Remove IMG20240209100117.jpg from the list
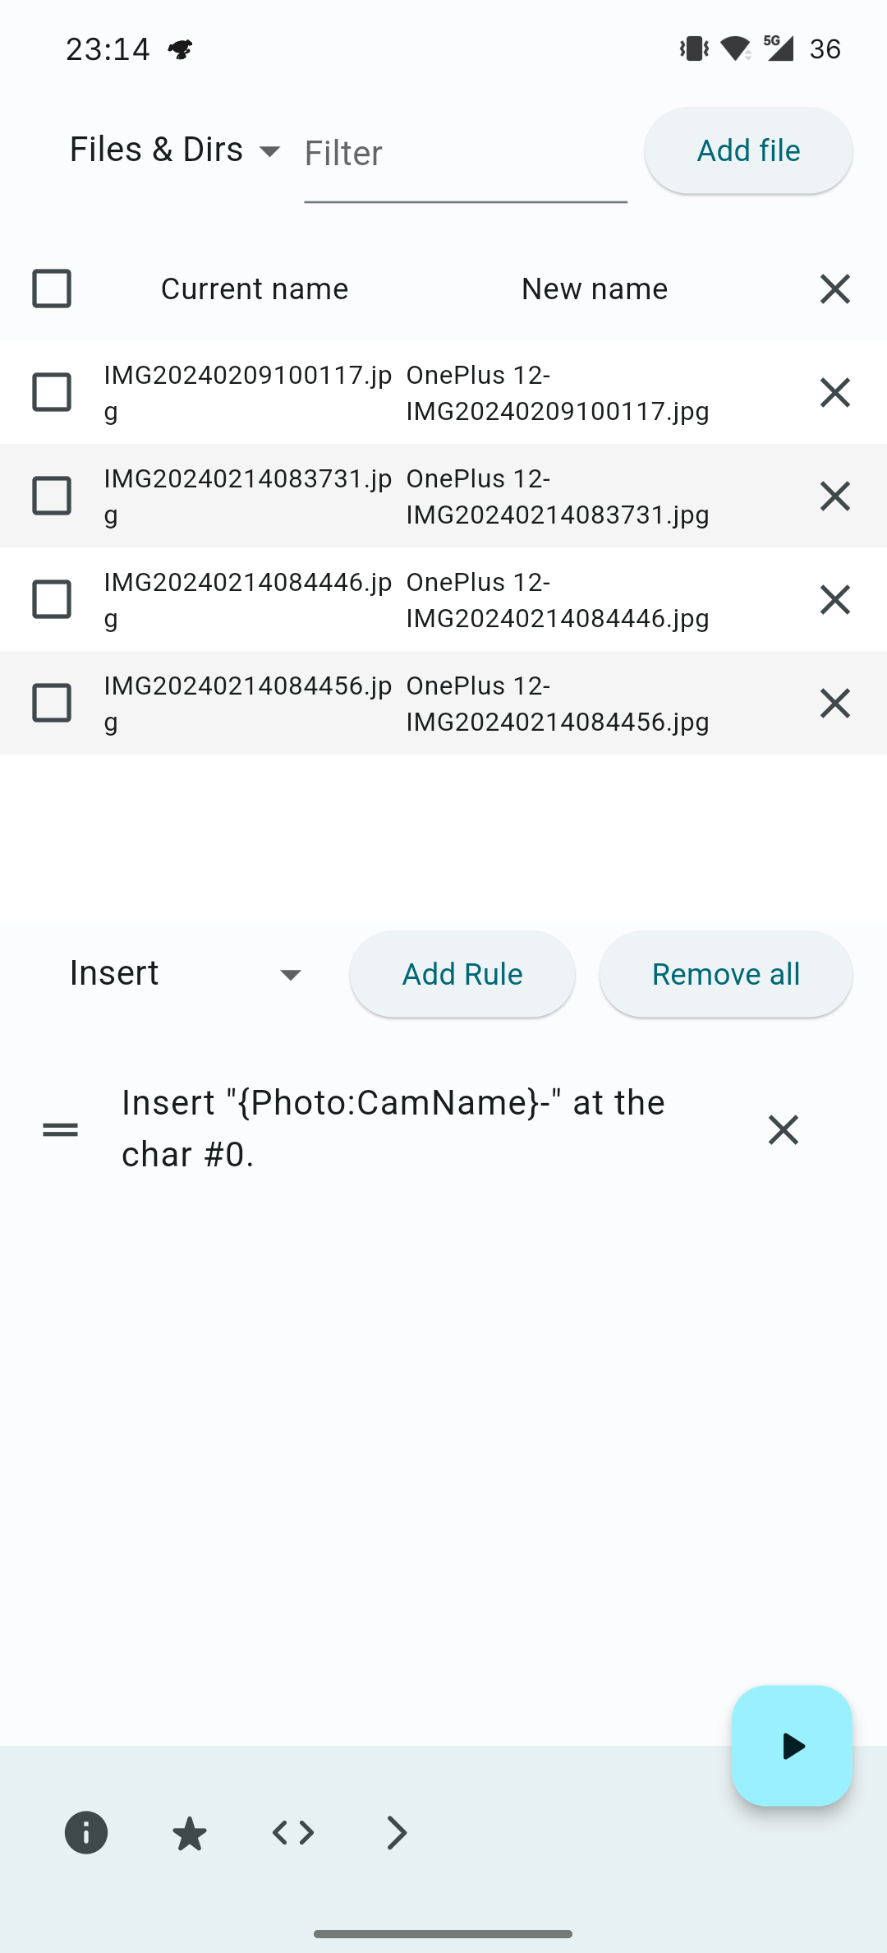The height and width of the screenshot is (1953, 887). tap(834, 392)
